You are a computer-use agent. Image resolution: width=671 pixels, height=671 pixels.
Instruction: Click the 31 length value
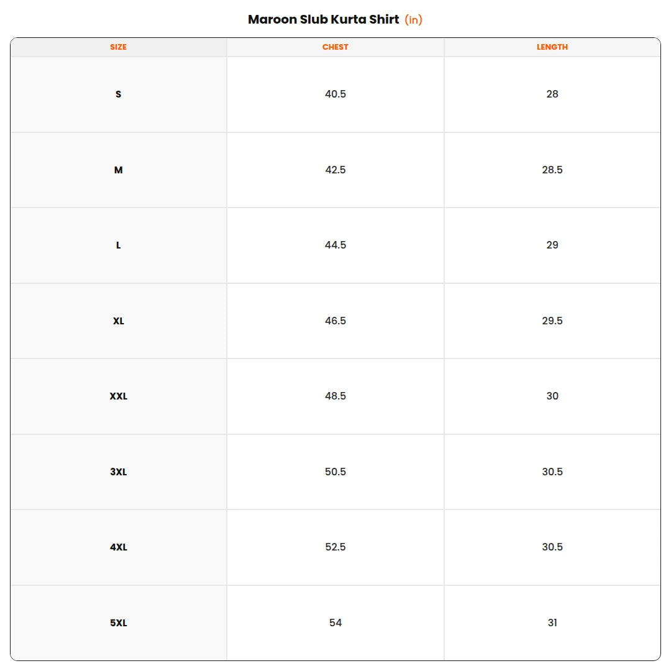coord(552,623)
